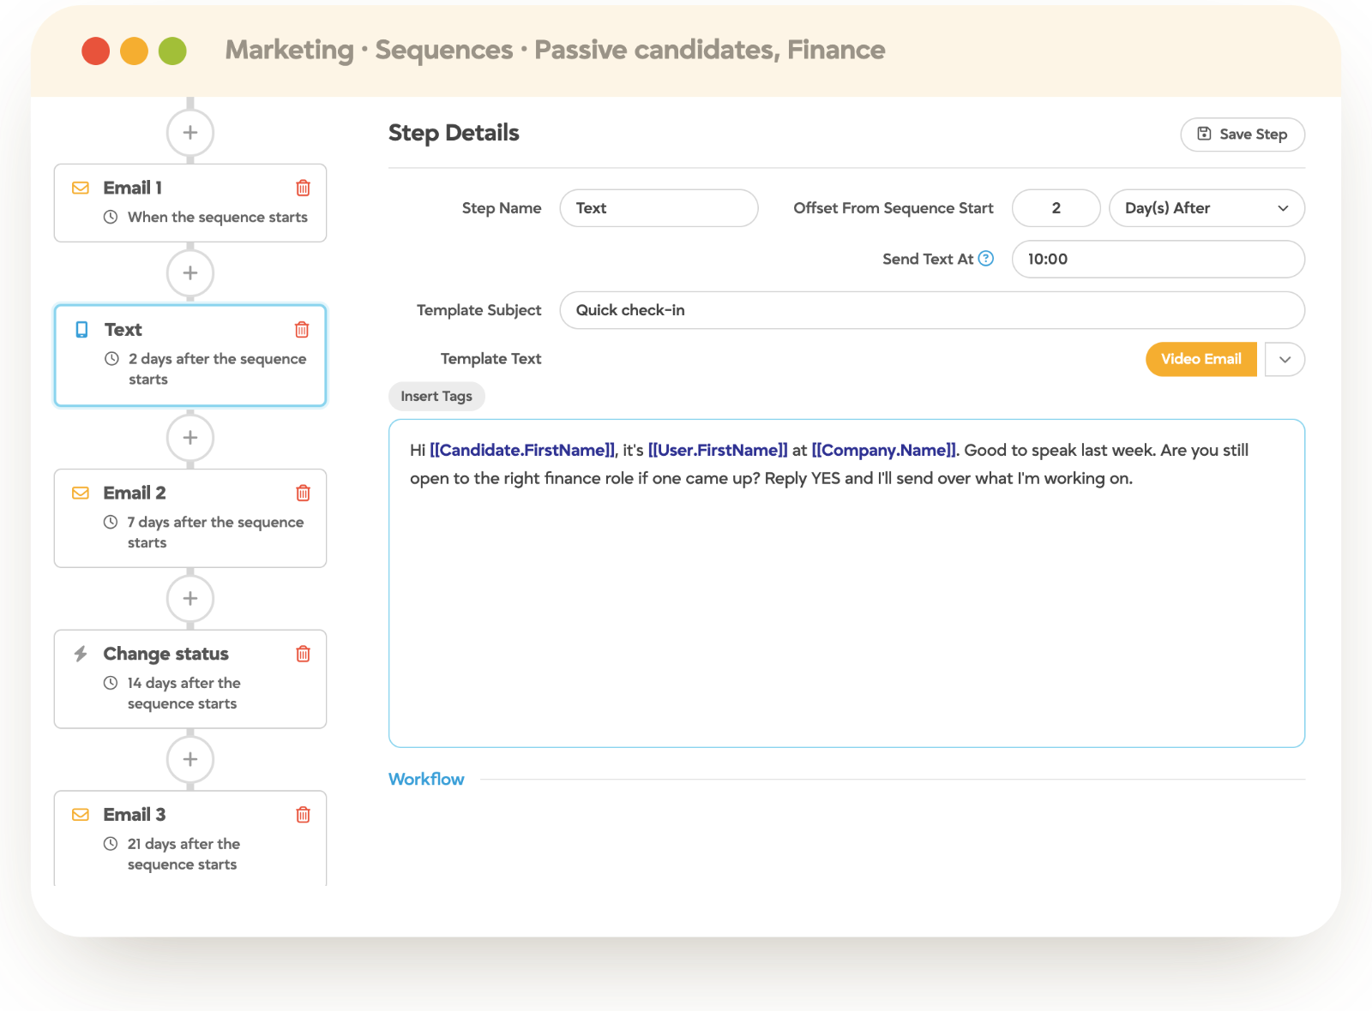Click the Video Email button
Viewport: 1372px width, 1011px height.
(x=1201, y=360)
